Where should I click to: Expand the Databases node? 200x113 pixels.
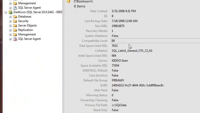click(x=10, y=17)
